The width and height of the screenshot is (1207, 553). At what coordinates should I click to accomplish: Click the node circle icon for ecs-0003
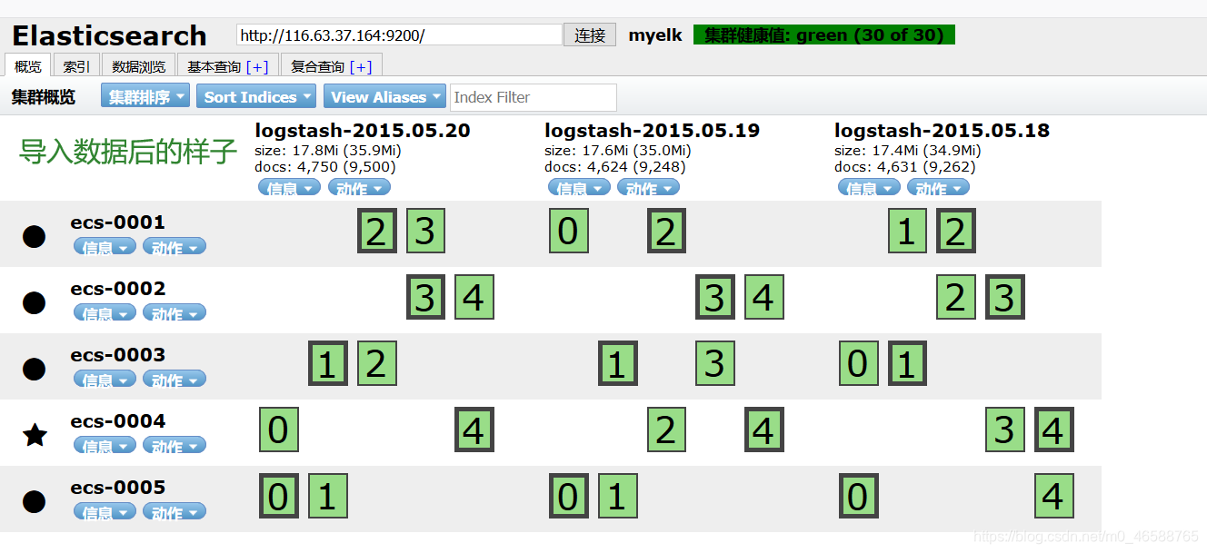click(34, 369)
